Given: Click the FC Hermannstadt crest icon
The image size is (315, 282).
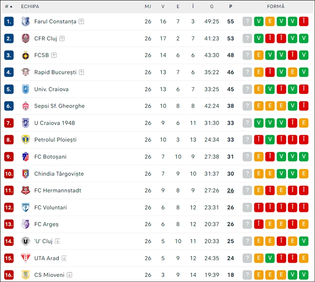Looking at the screenshot, I should 26,190.
